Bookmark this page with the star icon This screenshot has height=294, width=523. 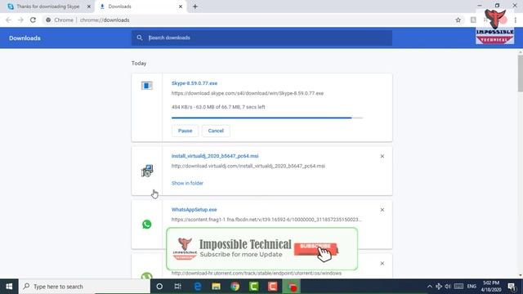point(458,20)
